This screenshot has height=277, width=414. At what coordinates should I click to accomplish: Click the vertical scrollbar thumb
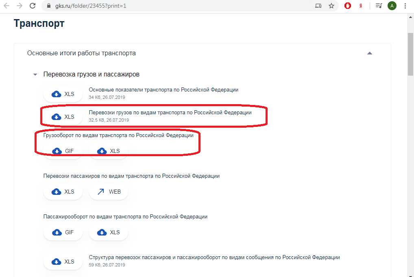pyautogui.click(x=410, y=54)
